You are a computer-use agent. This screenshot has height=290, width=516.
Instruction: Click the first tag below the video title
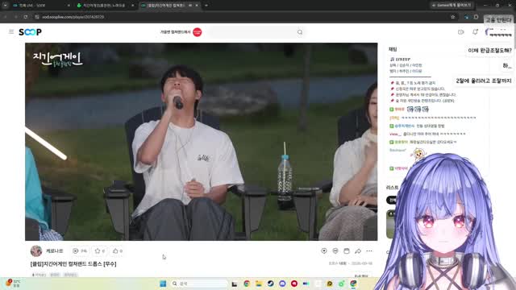tap(40, 275)
